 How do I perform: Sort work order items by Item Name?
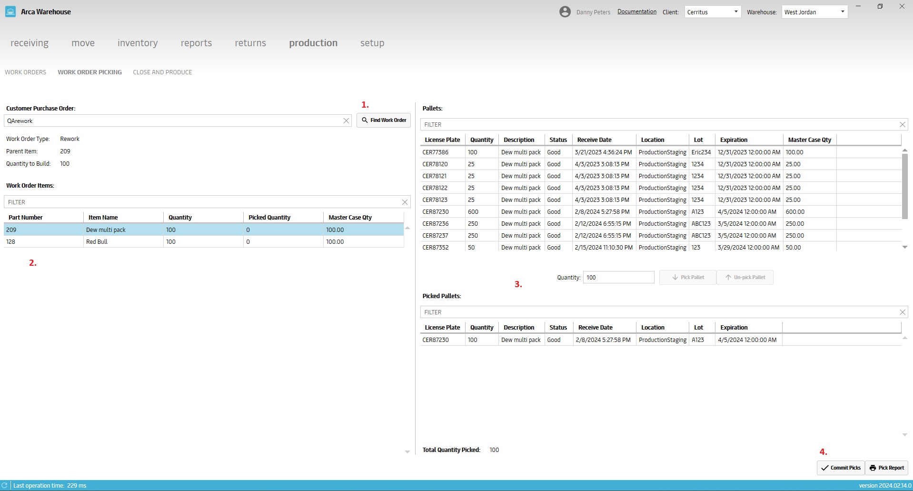[123, 217]
